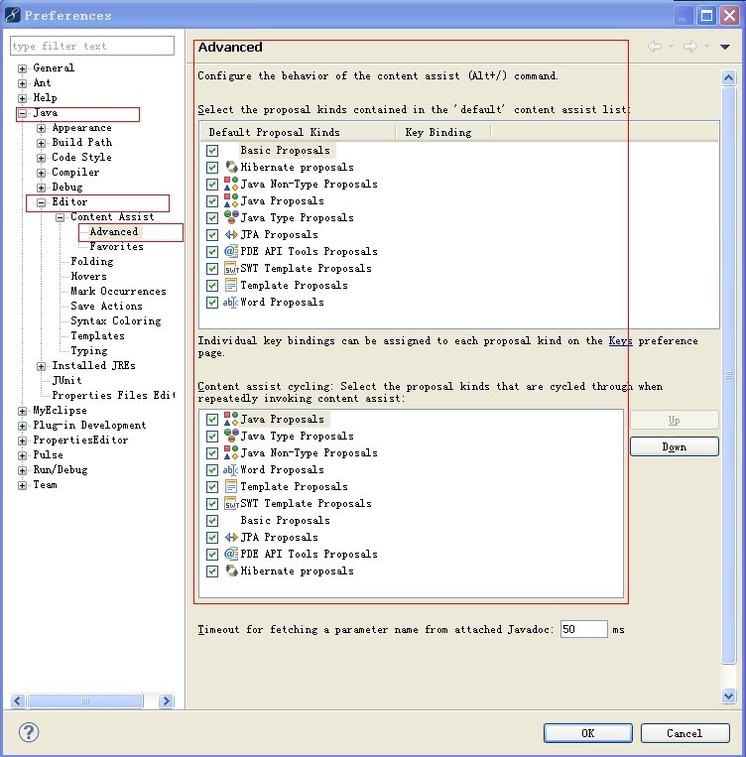Click the tree scroll-right arrow
This screenshot has width=746, height=757.
tap(166, 700)
